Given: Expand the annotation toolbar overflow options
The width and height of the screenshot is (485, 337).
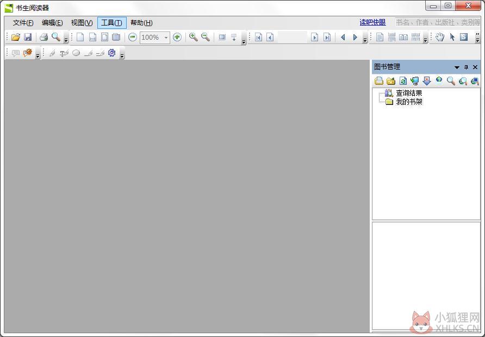Looking at the screenshot, I should click(x=122, y=55).
